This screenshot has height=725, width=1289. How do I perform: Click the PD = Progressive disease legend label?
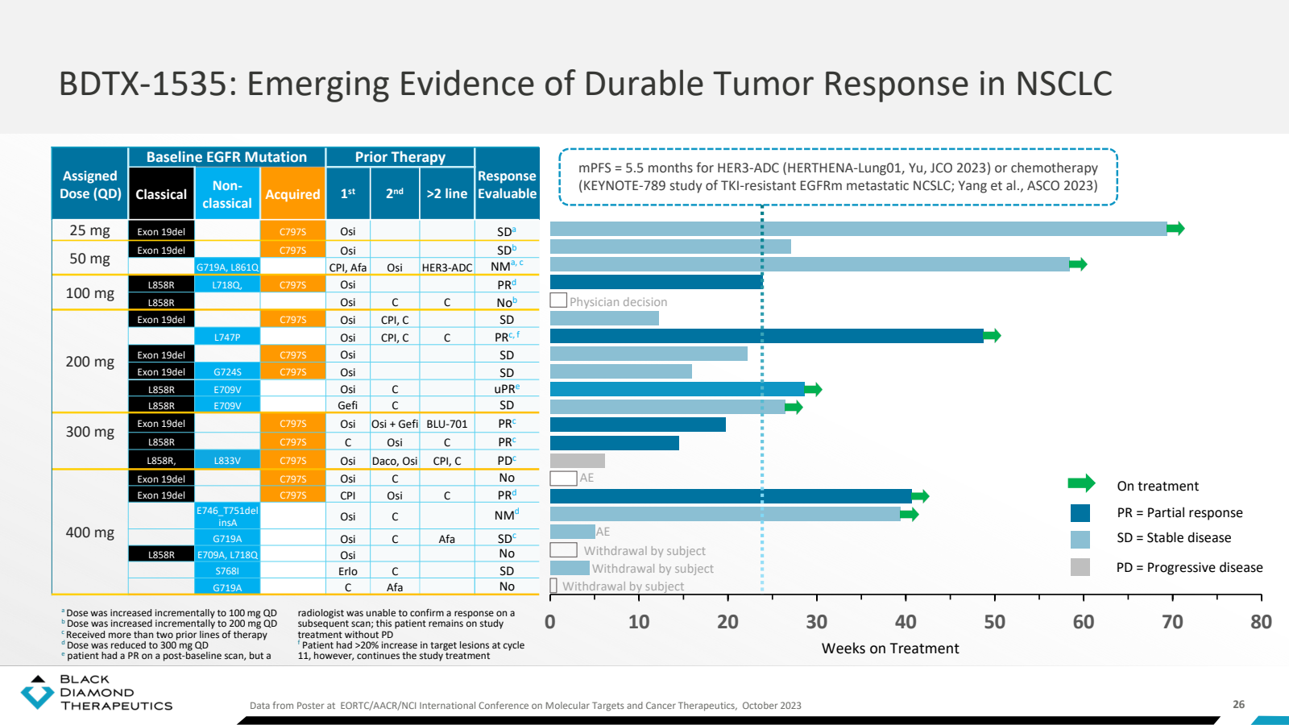point(1189,568)
